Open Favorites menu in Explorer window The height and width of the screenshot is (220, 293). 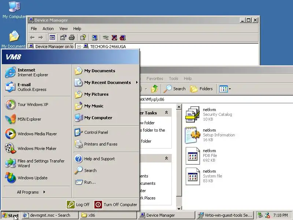click(x=155, y=78)
